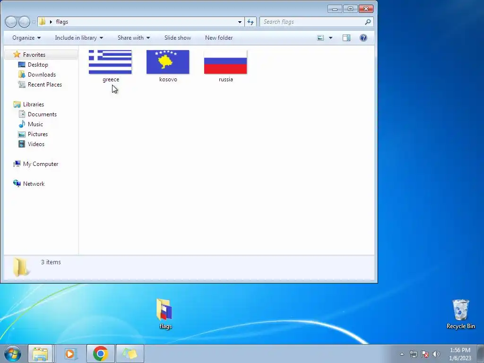484x363 pixels.
Task: Expand the breadcrumb arrow before flags
Action: 51,22
